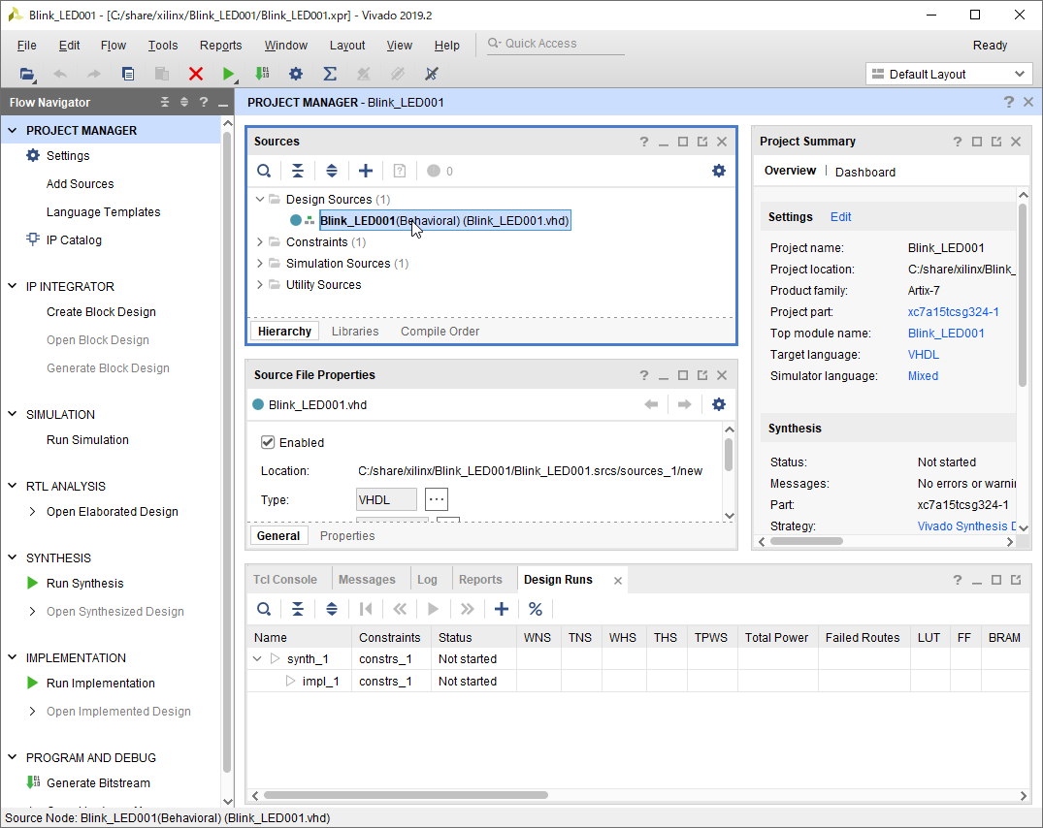The image size is (1043, 828).
Task: Click the Sigma reports toolbar icon
Action: pyautogui.click(x=330, y=74)
